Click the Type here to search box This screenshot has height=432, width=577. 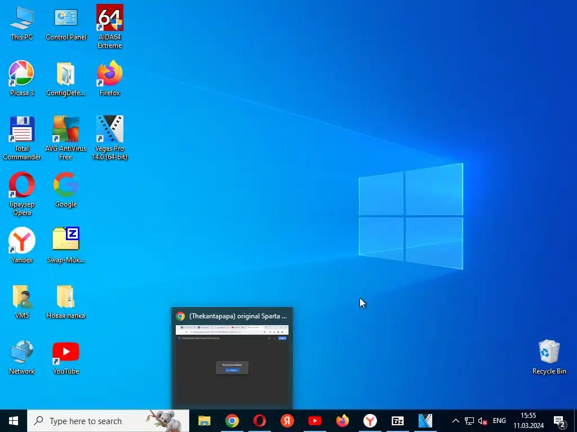point(108,421)
